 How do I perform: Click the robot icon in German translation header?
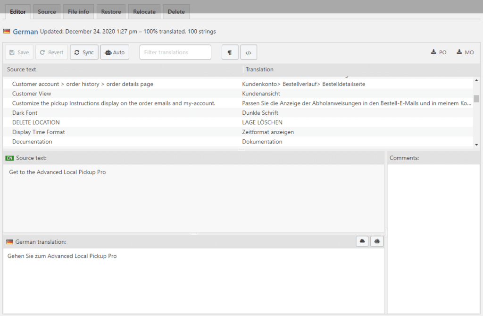coord(377,241)
